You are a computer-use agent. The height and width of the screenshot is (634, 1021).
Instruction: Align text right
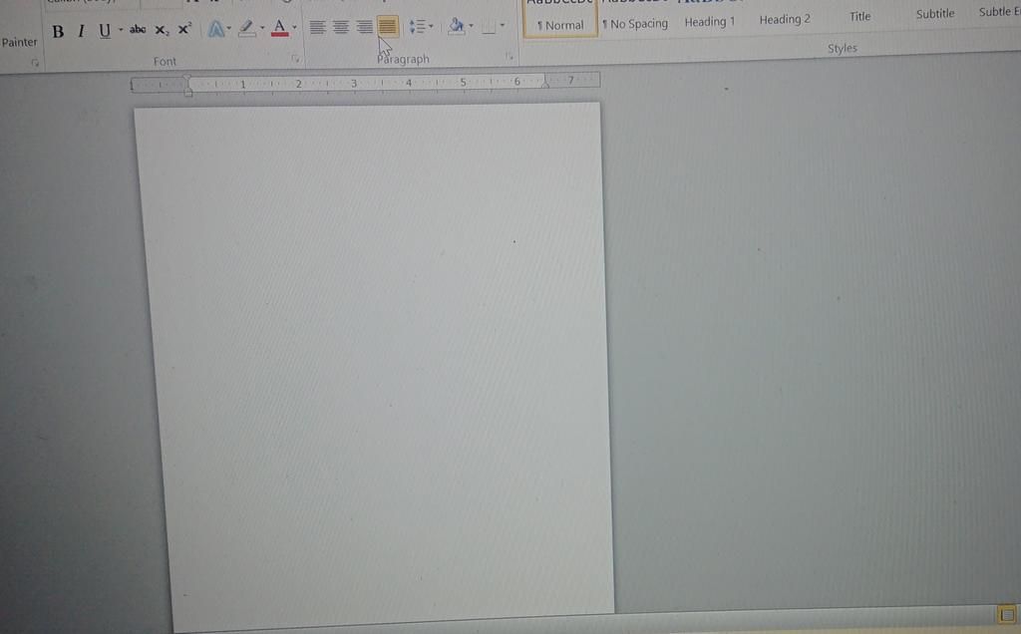click(365, 27)
